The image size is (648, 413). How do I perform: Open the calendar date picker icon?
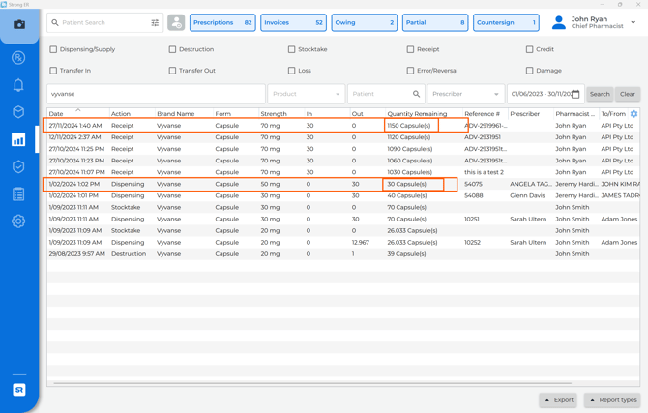(575, 95)
